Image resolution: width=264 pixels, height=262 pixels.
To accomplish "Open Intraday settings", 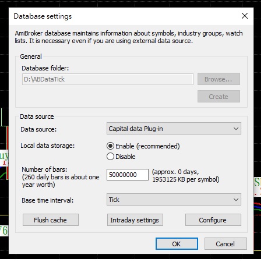I will (135, 220).
